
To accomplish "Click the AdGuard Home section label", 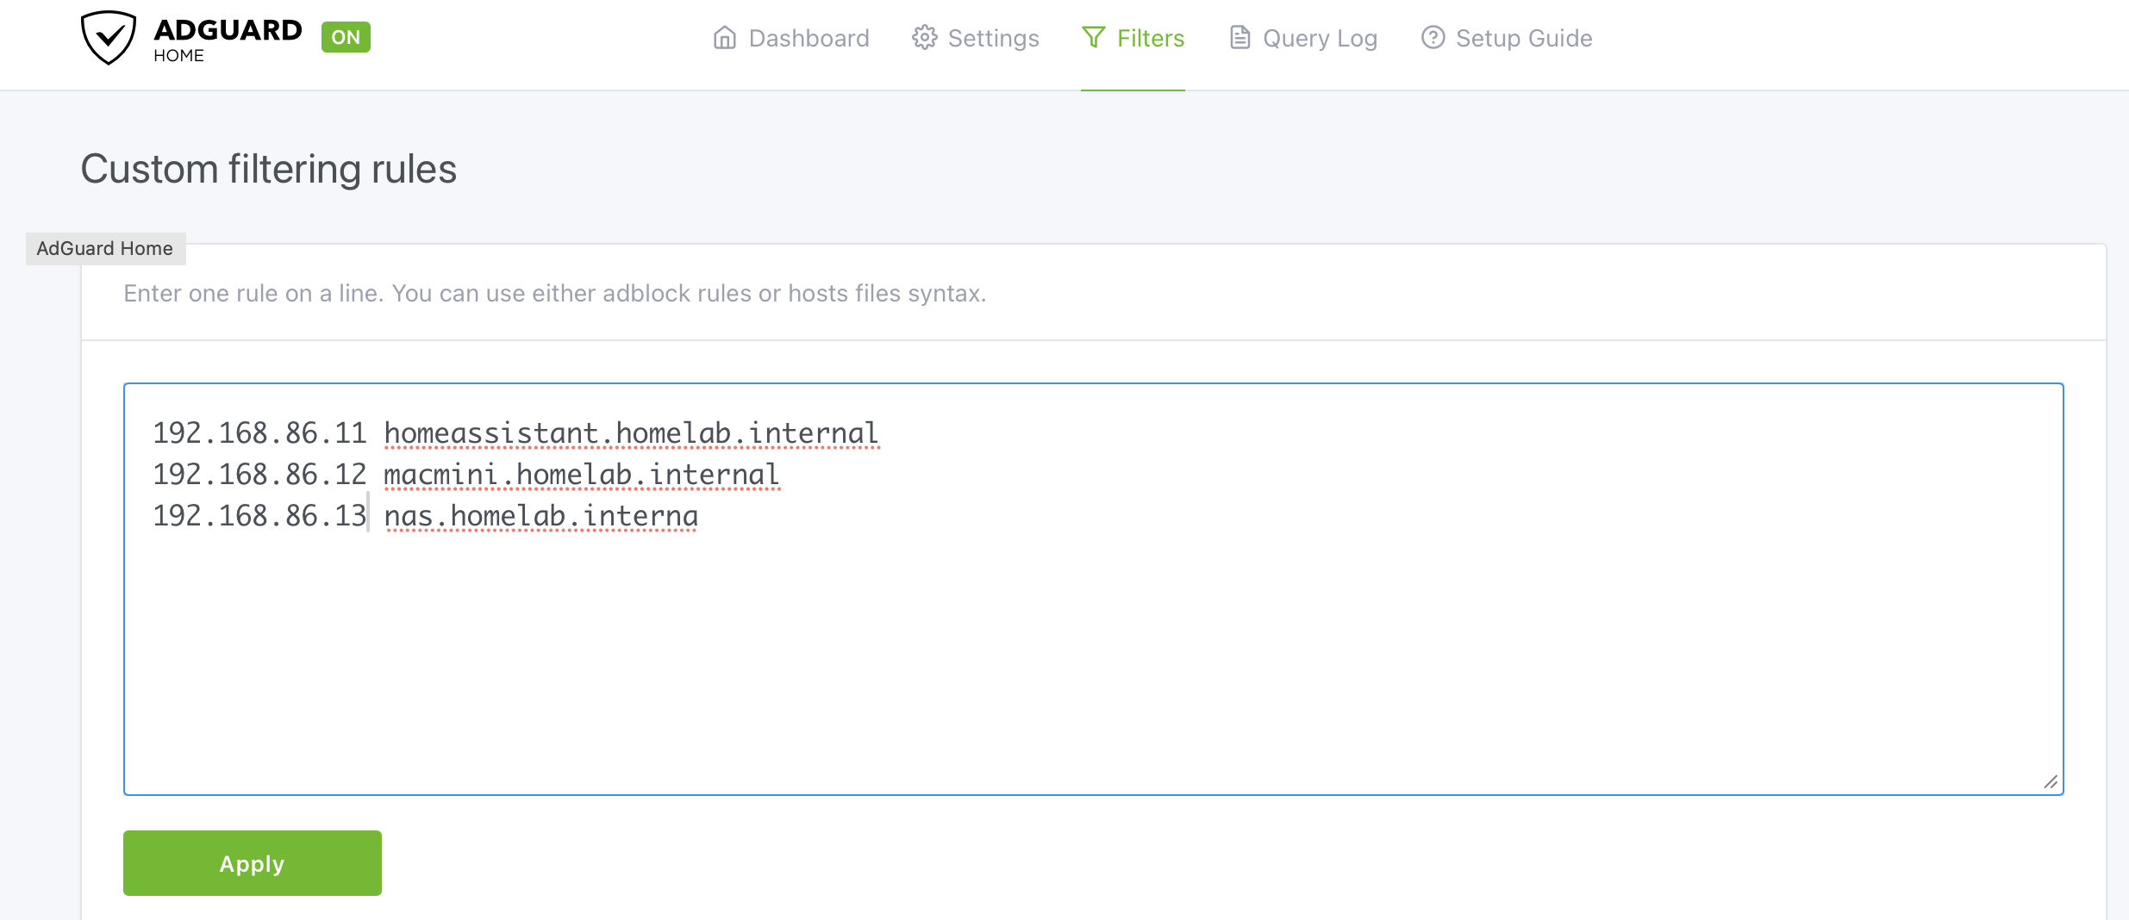I will (x=104, y=248).
